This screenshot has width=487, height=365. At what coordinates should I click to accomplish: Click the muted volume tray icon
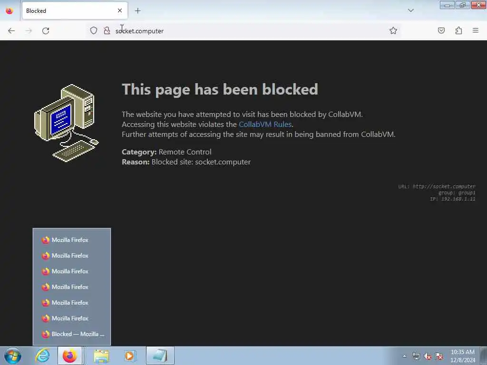click(428, 356)
